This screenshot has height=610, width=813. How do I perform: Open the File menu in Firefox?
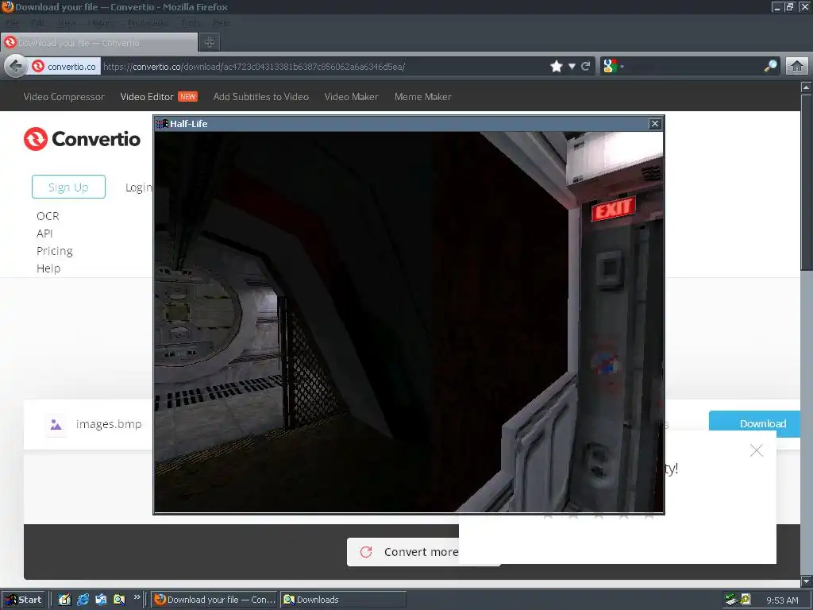pyautogui.click(x=12, y=23)
